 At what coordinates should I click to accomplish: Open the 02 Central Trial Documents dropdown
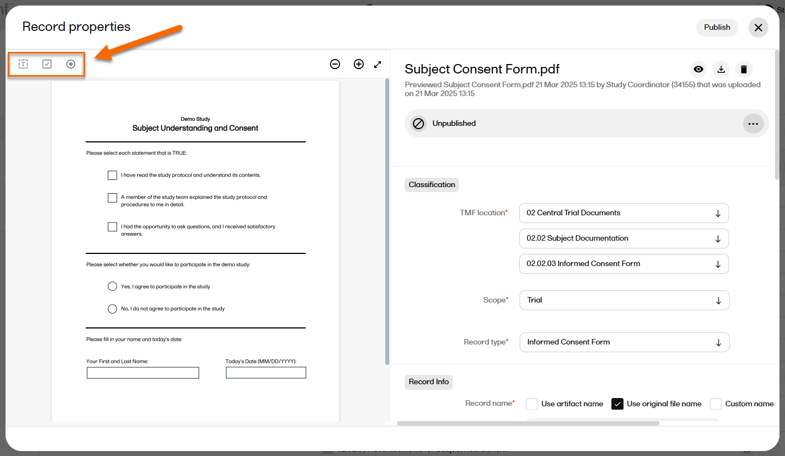point(624,213)
